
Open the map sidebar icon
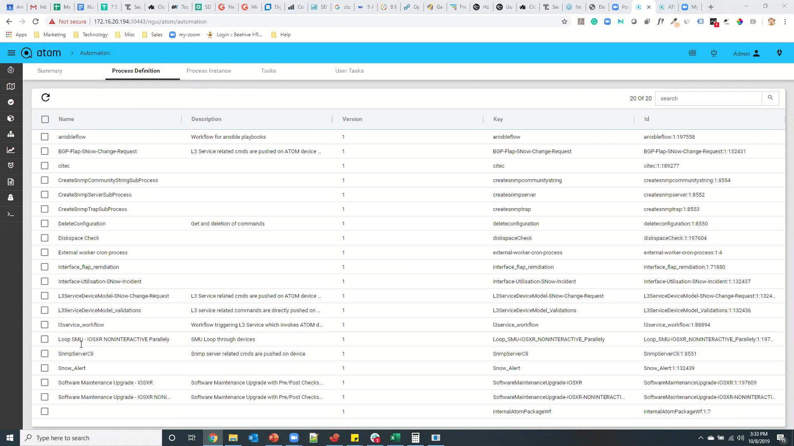tap(11, 86)
